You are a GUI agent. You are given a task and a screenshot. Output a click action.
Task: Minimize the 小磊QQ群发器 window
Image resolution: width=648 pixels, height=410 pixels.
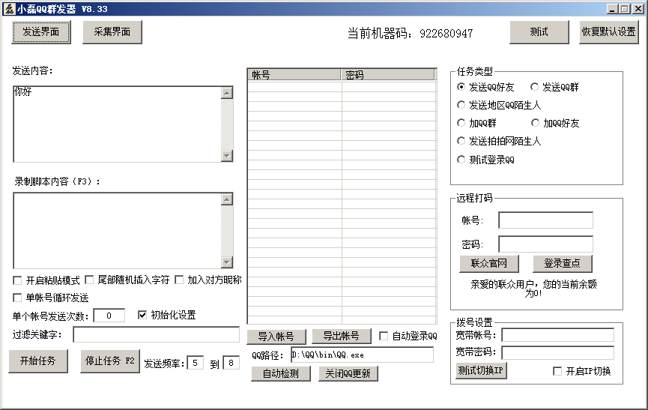tap(613, 9)
